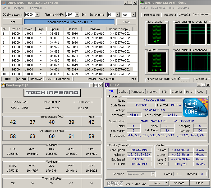Screen dimensions: 211x188
Task: Open the Настройки menu in LinX
Action: click(x=20, y=8)
